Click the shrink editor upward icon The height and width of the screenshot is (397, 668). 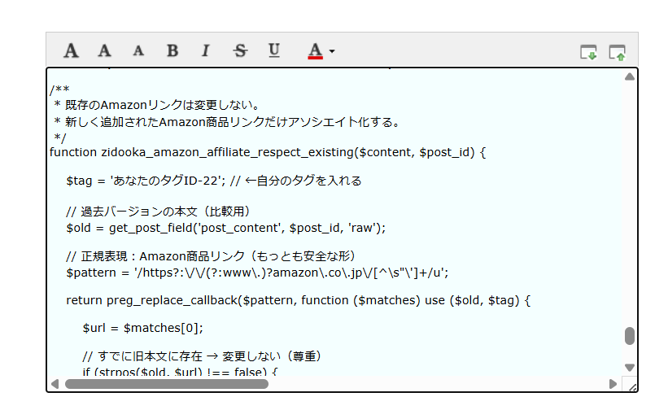[x=617, y=52]
